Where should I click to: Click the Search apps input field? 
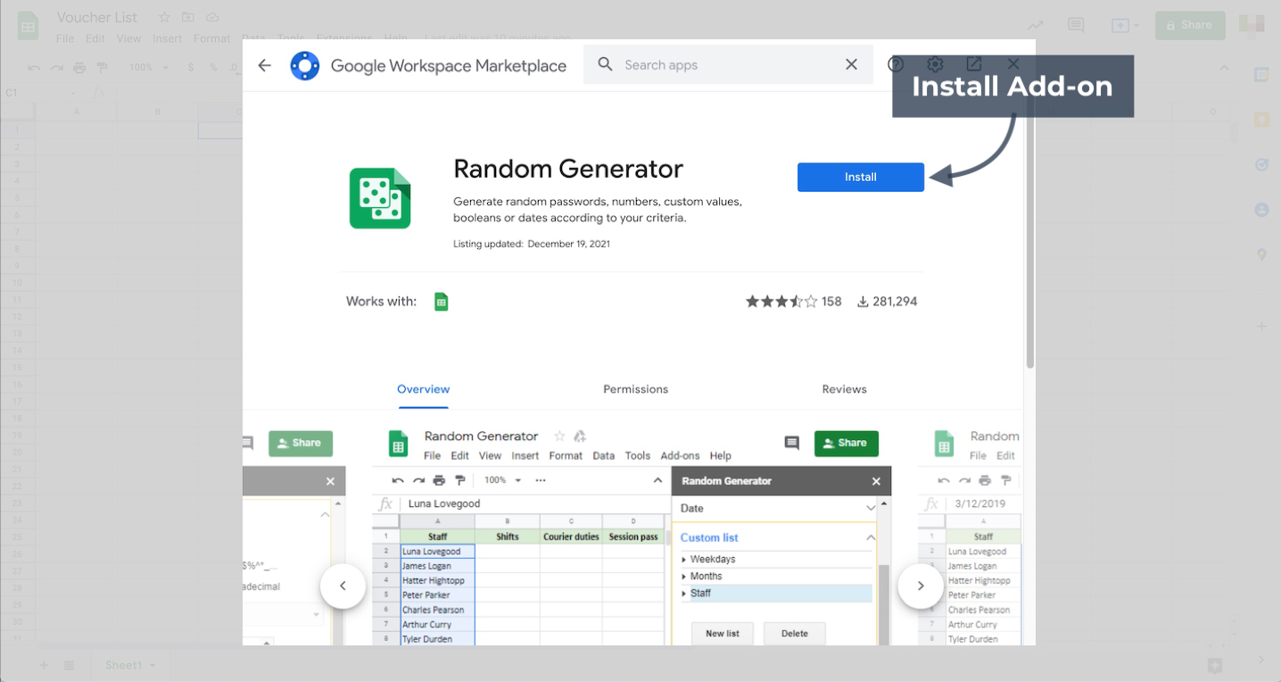point(728,64)
